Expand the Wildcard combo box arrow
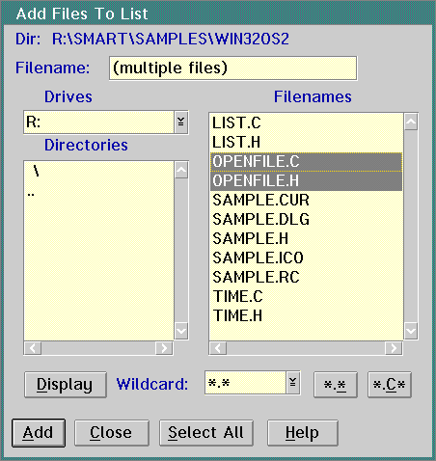Viewport: 436px width, 461px height. coord(293,383)
